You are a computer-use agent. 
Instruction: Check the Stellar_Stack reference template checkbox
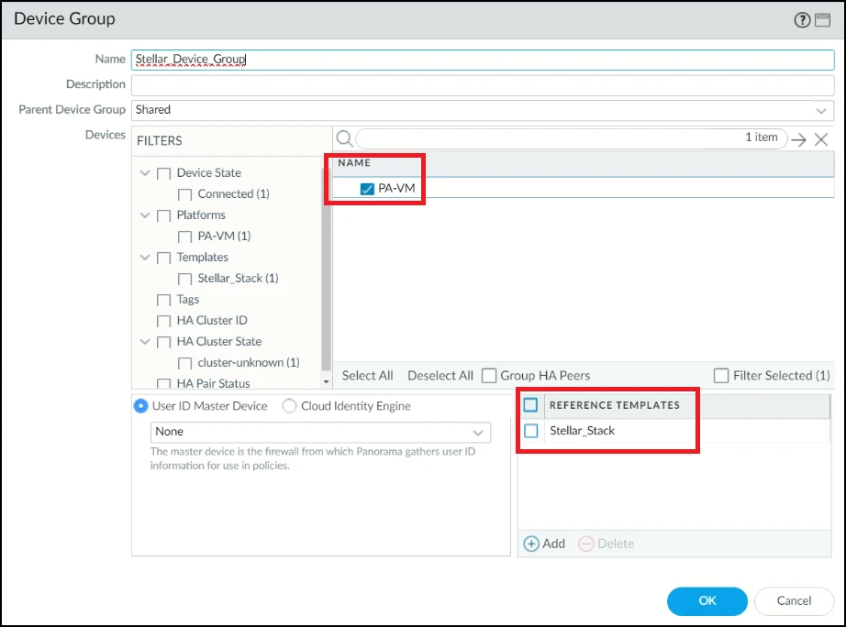[530, 430]
